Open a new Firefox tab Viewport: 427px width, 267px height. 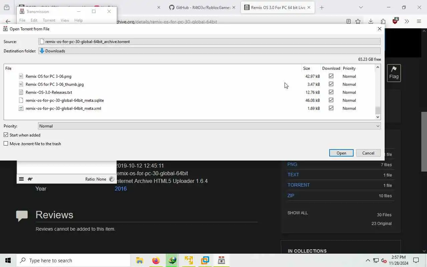coord(322,7)
